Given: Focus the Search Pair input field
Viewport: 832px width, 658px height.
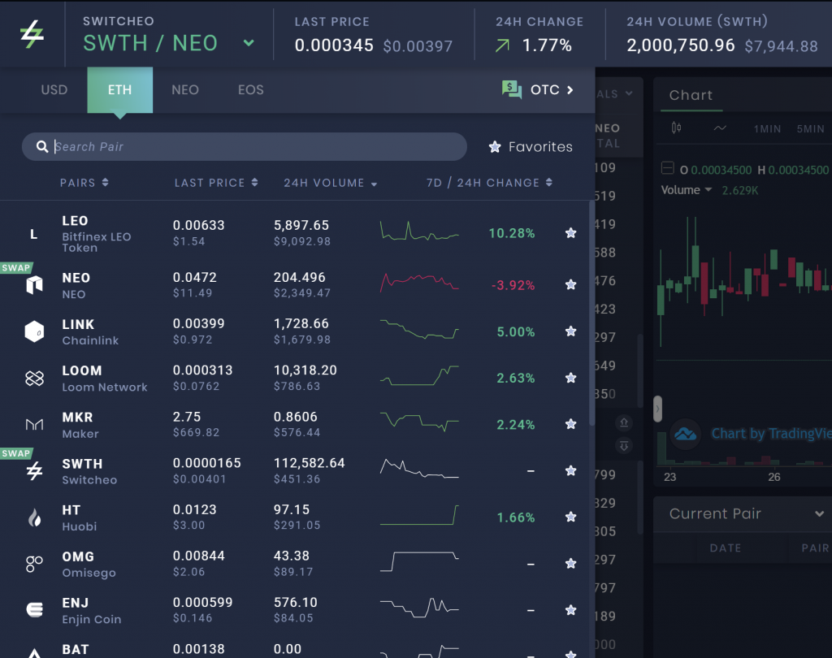Looking at the screenshot, I should pos(244,146).
